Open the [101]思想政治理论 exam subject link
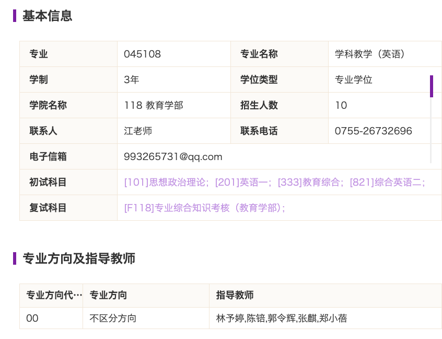This screenshot has width=442, height=339. pos(166,182)
